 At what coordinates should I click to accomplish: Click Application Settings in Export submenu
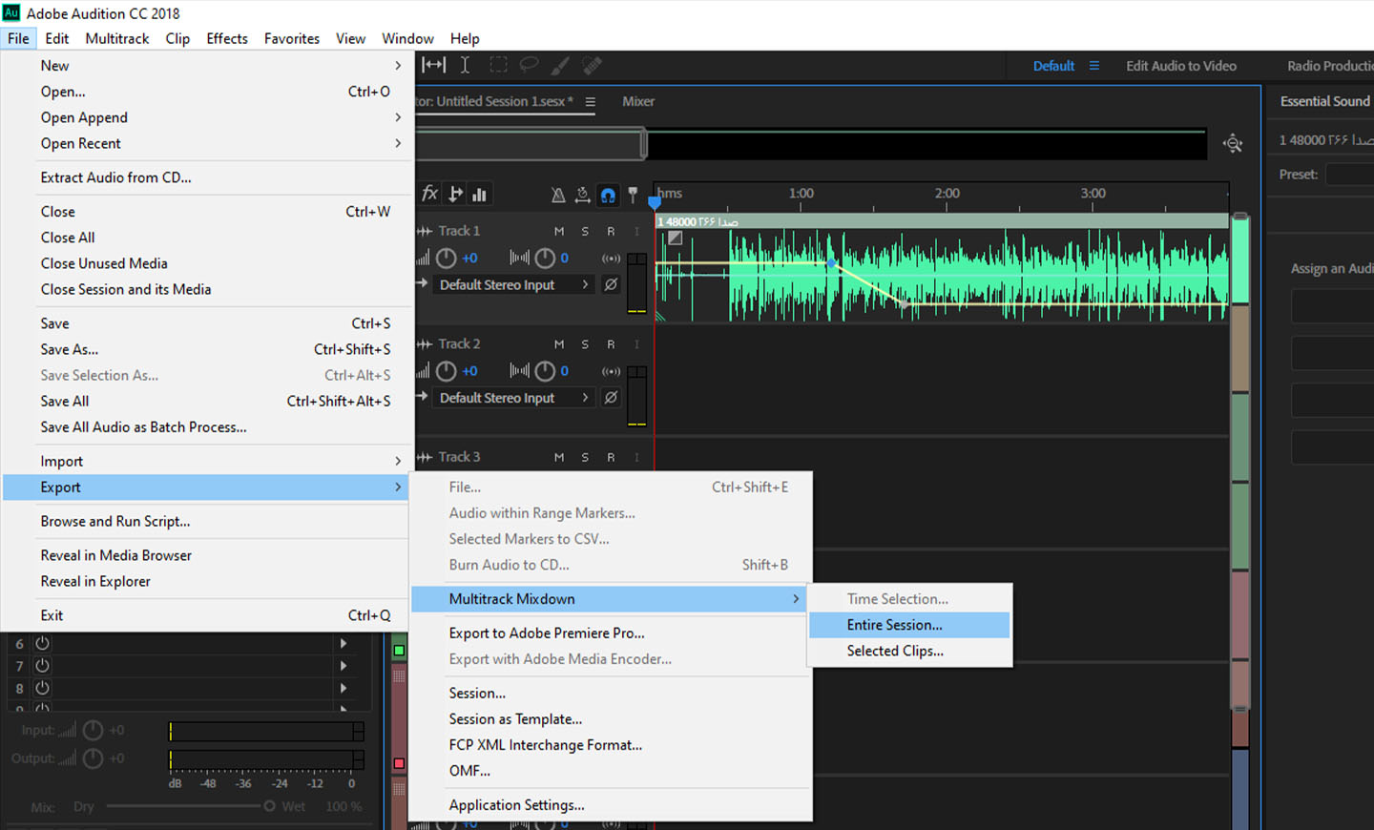click(x=611, y=804)
